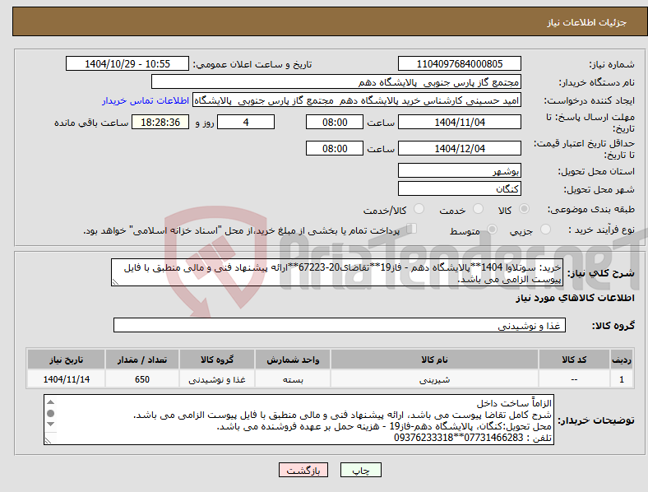The width and height of the screenshot is (648, 492).
Task: Click the request creator field
Action: point(357,100)
